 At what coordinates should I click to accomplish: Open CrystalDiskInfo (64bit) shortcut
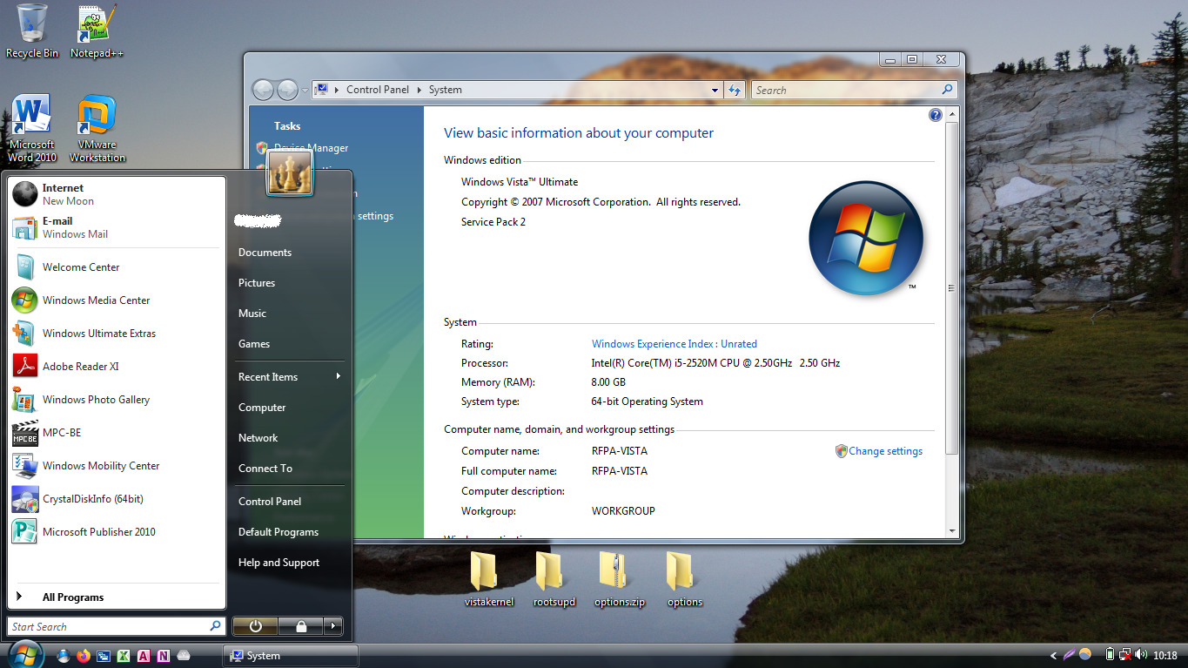tap(92, 499)
